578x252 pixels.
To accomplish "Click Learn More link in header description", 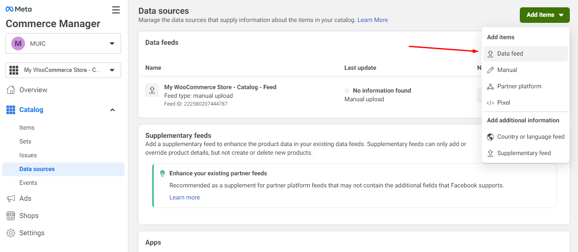I will pyautogui.click(x=372, y=20).
